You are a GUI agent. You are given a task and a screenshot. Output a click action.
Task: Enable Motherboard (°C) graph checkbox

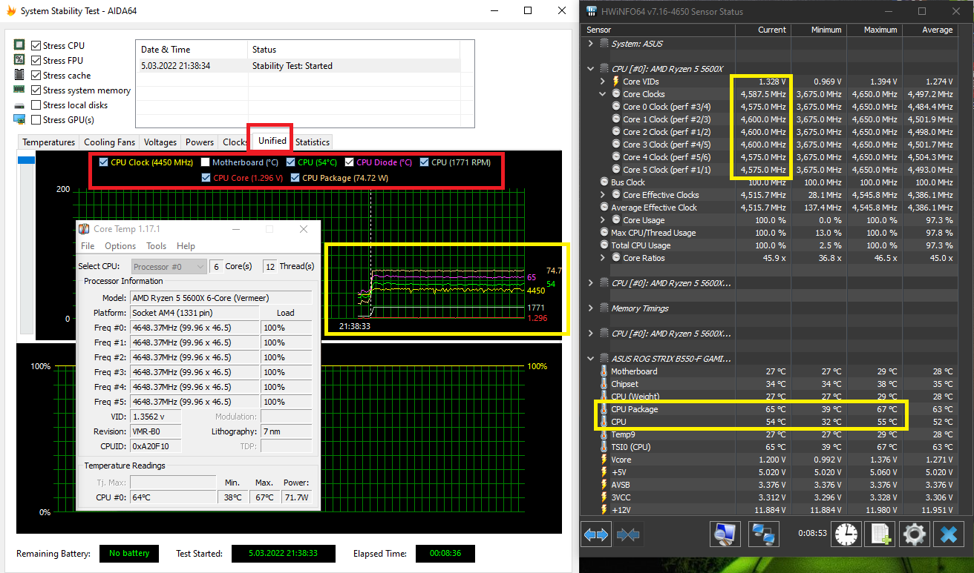point(205,162)
